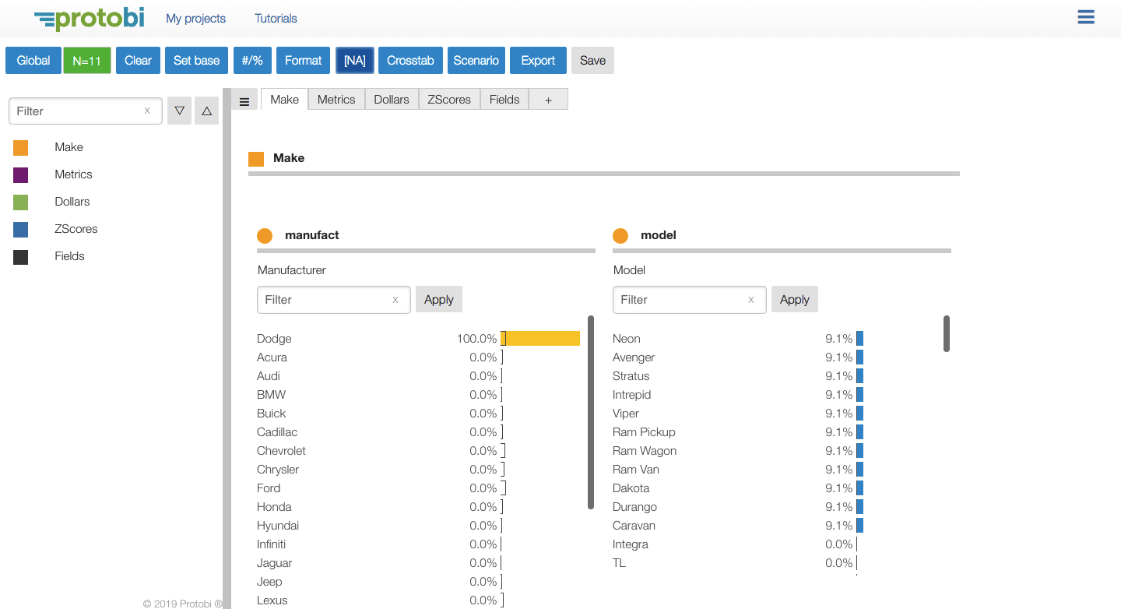Switch to the Fields tab
1121x609 pixels.
click(x=504, y=99)
